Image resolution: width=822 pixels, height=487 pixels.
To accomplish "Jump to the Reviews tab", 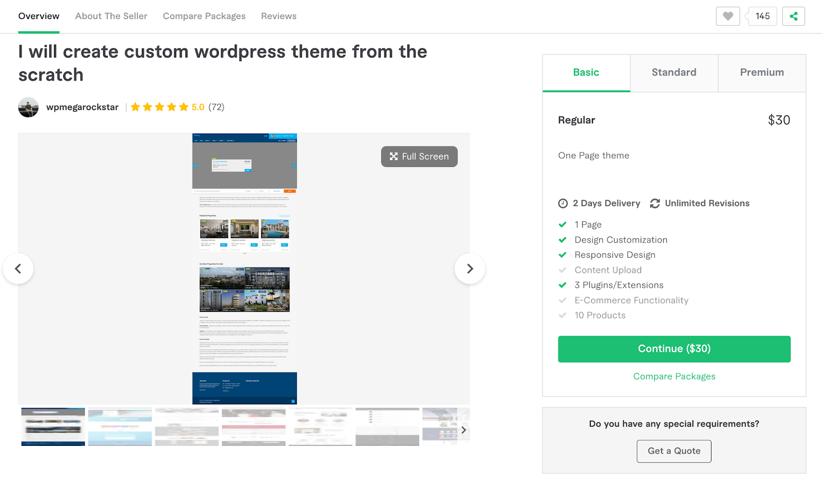I will (278, 16).
